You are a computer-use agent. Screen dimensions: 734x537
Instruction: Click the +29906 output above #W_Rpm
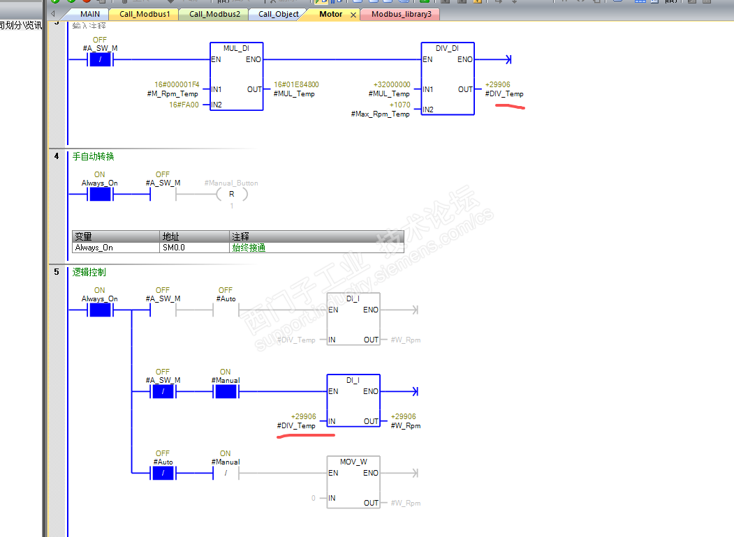coord(403,416)
